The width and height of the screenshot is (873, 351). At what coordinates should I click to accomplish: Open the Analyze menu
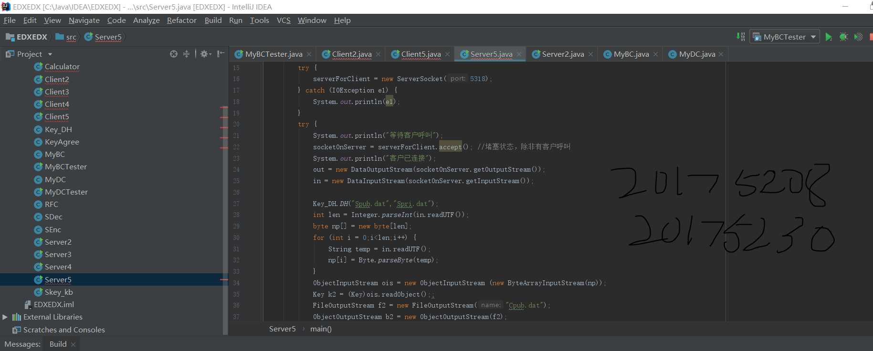147,20
